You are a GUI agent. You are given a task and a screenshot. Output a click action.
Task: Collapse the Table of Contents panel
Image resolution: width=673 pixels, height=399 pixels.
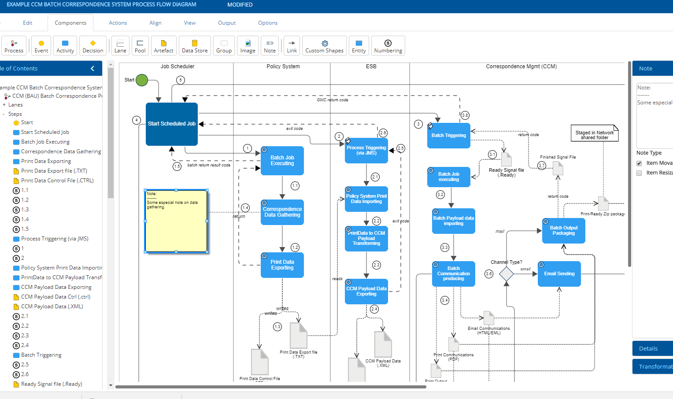[92, 68]
